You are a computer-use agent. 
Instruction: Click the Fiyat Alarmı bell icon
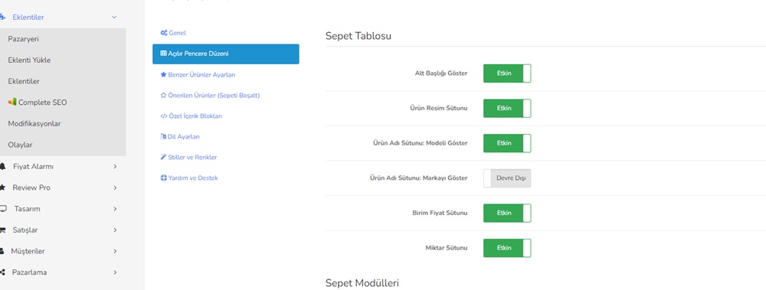point(3,167)
